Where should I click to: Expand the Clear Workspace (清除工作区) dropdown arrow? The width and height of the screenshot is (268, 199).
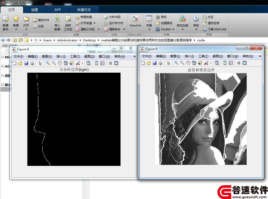pyautogui.click(x=99, y=29)
